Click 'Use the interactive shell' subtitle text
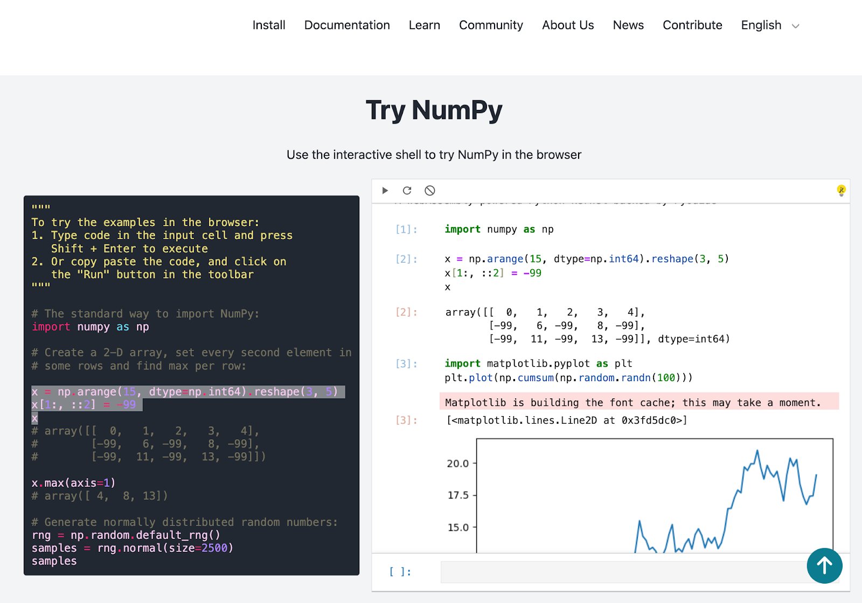This screenshot has width=862, height=603. (434, 155)
